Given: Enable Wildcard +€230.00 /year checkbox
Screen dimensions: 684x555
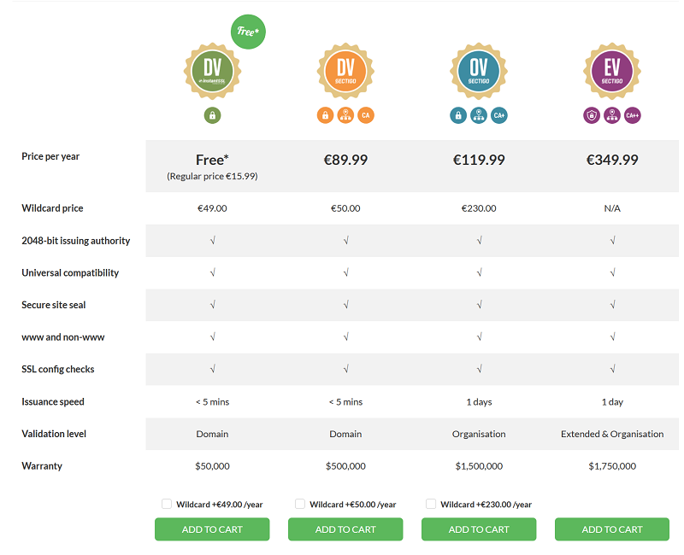Looking at the screenshot, I should (431, 504).
